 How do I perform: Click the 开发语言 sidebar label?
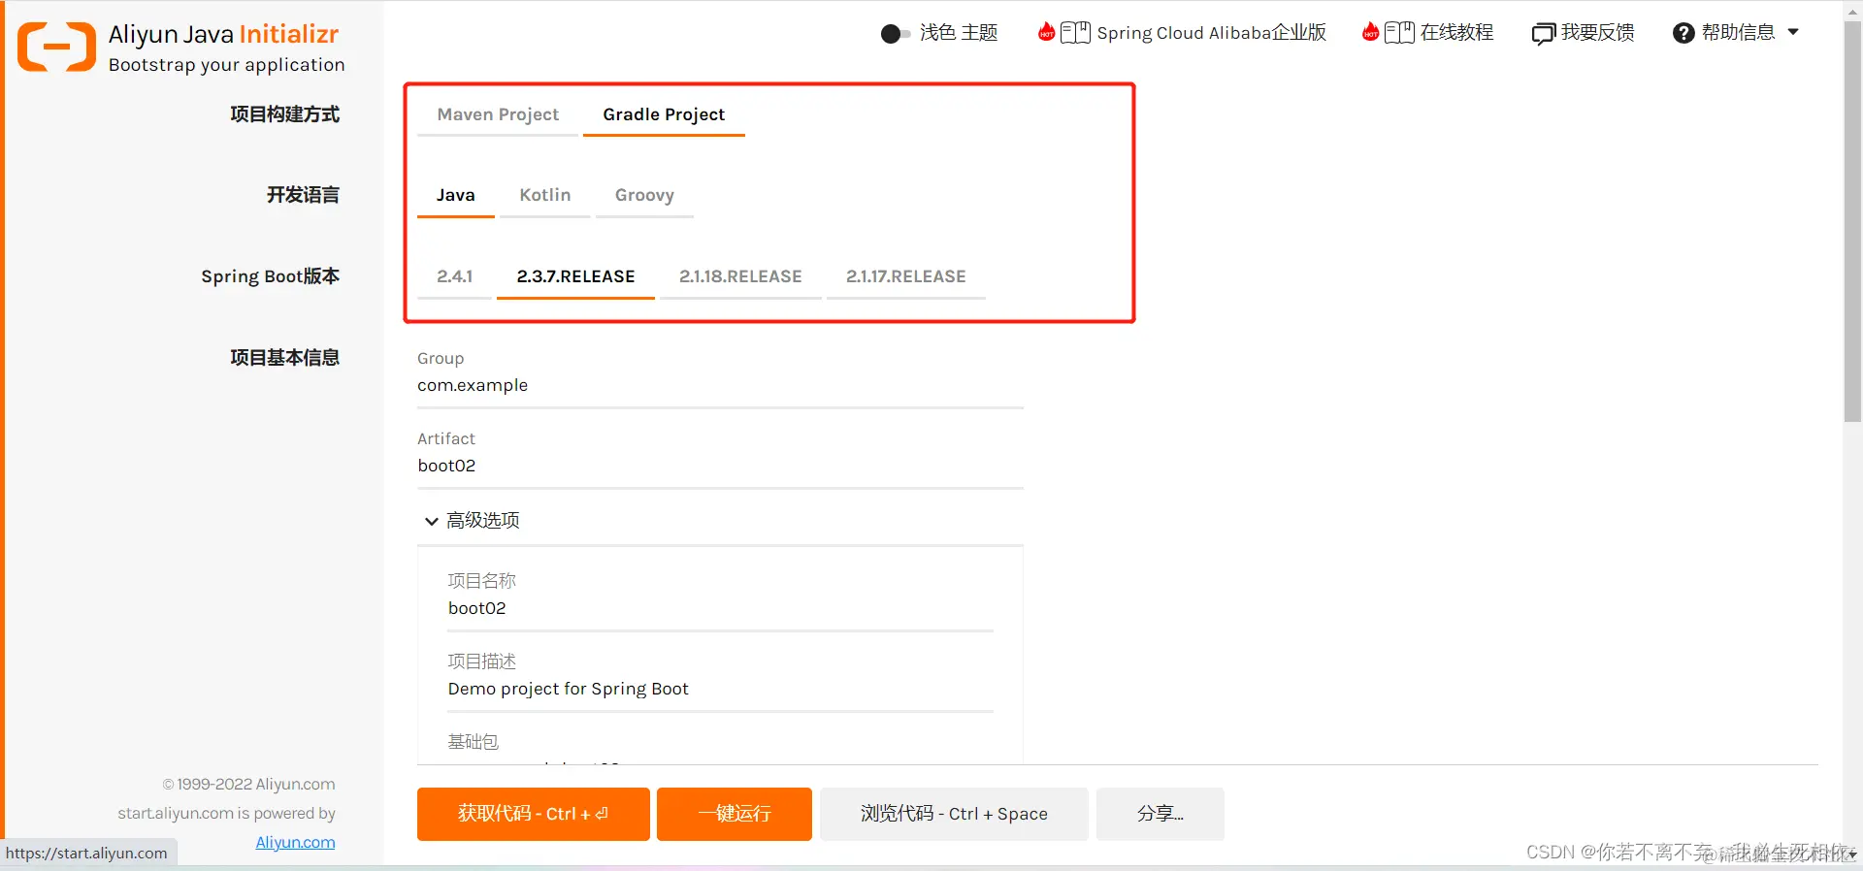303,195
